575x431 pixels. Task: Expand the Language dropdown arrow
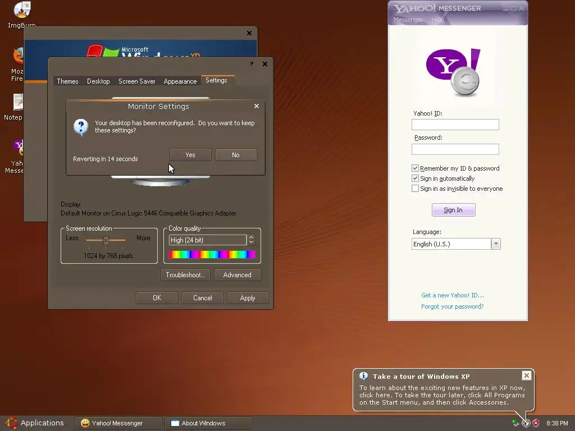[496, 244]
